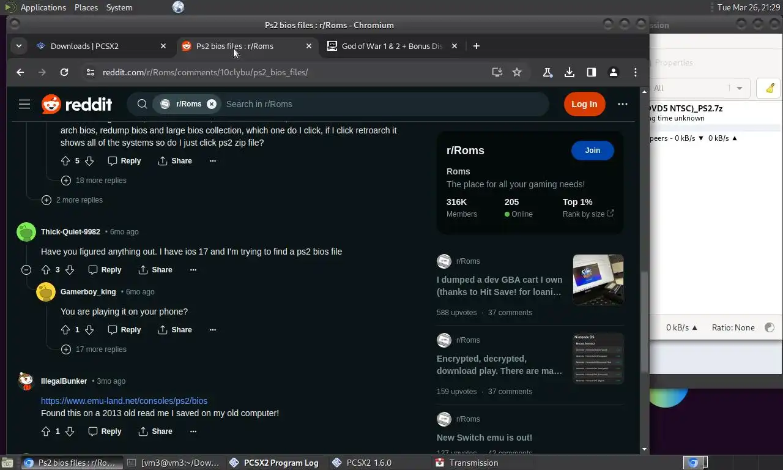
Task: Open IllegalBunker's user profile
Action: pyautogui.click(x=64, y=381)
